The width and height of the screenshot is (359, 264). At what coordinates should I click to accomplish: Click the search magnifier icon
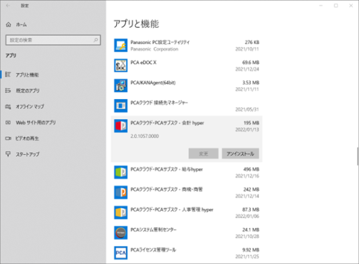(x=96, y=40)
